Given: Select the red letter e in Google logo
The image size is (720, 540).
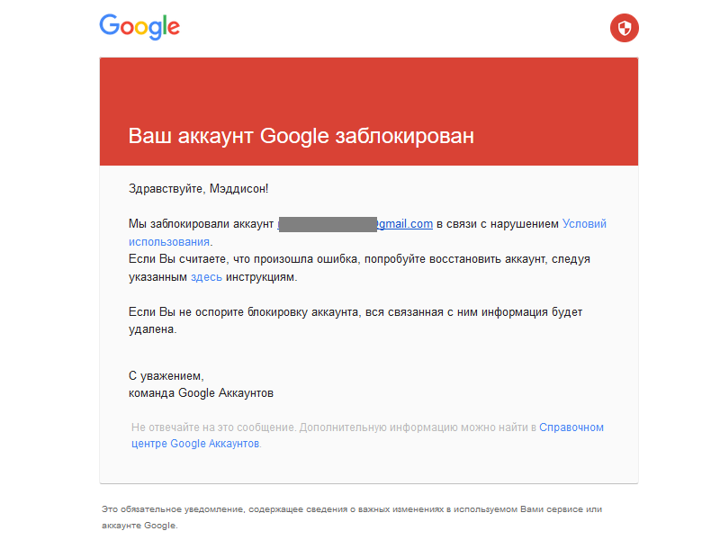Looking at the screenshot, I should [x=173, y=29].
